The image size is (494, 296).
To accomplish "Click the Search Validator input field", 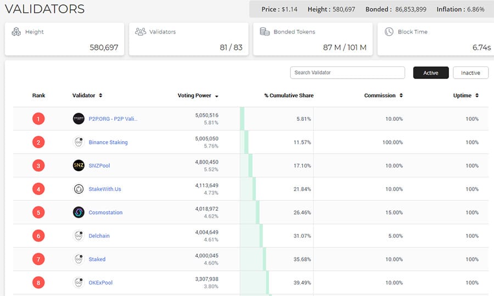I will coord(347,72).
